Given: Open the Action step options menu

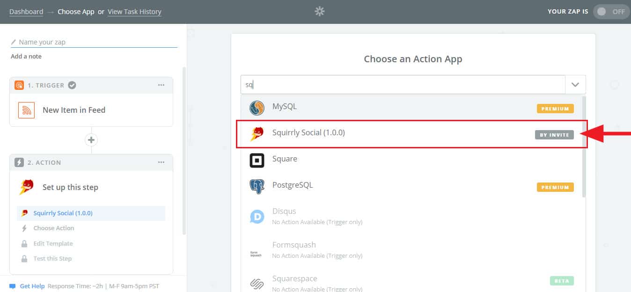Looking at the screenshot, I should pos(161,162).
